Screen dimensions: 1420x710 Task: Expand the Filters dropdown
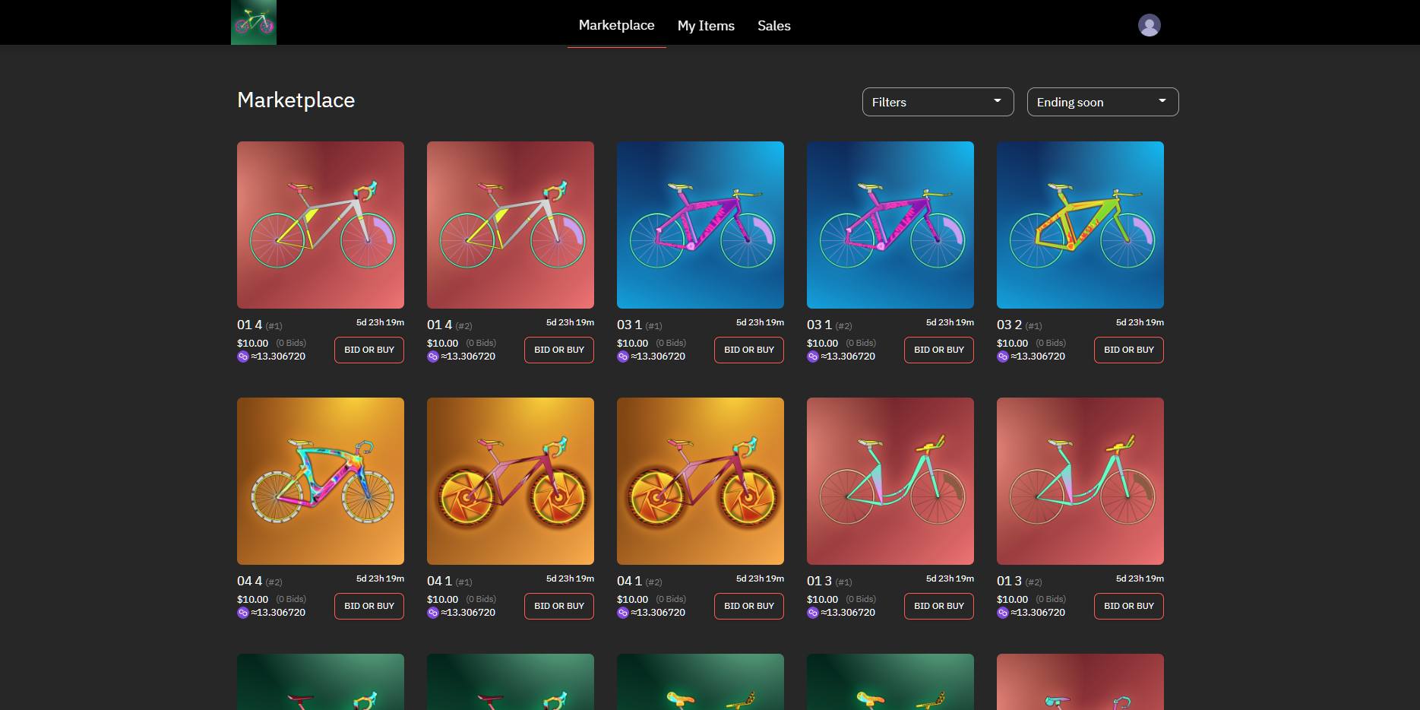click(938, 102)
